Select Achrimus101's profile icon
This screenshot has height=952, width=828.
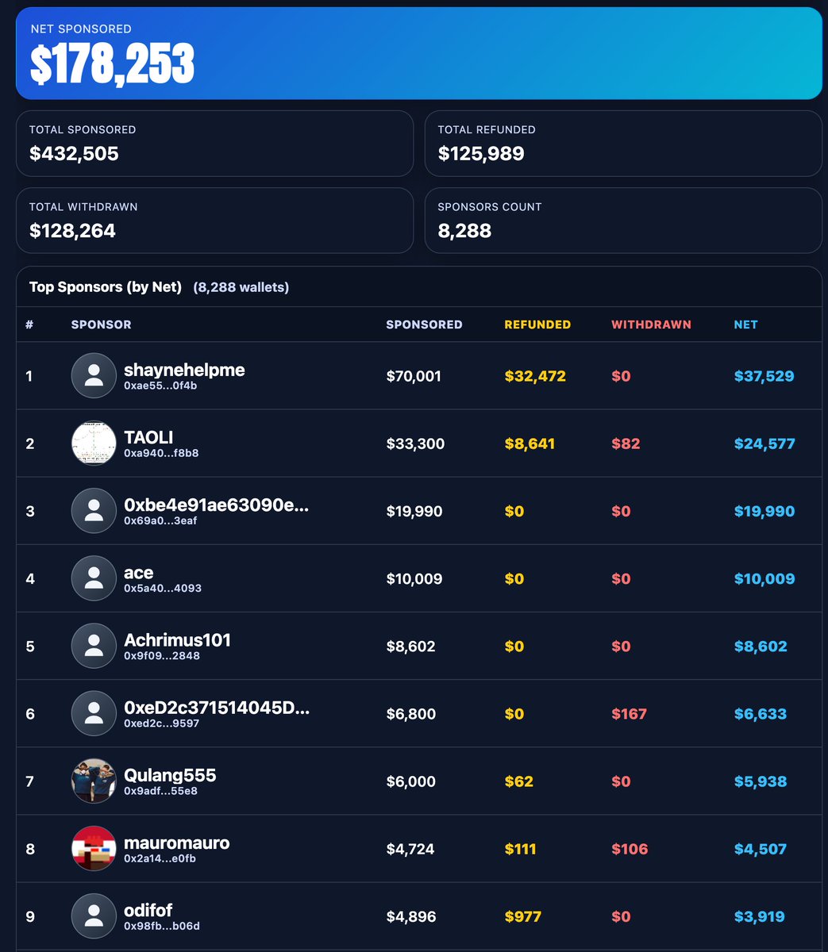click(94, 646)
